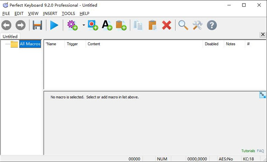
Task: Open settings with hammer and wrench icon
Action: point(198,25)
